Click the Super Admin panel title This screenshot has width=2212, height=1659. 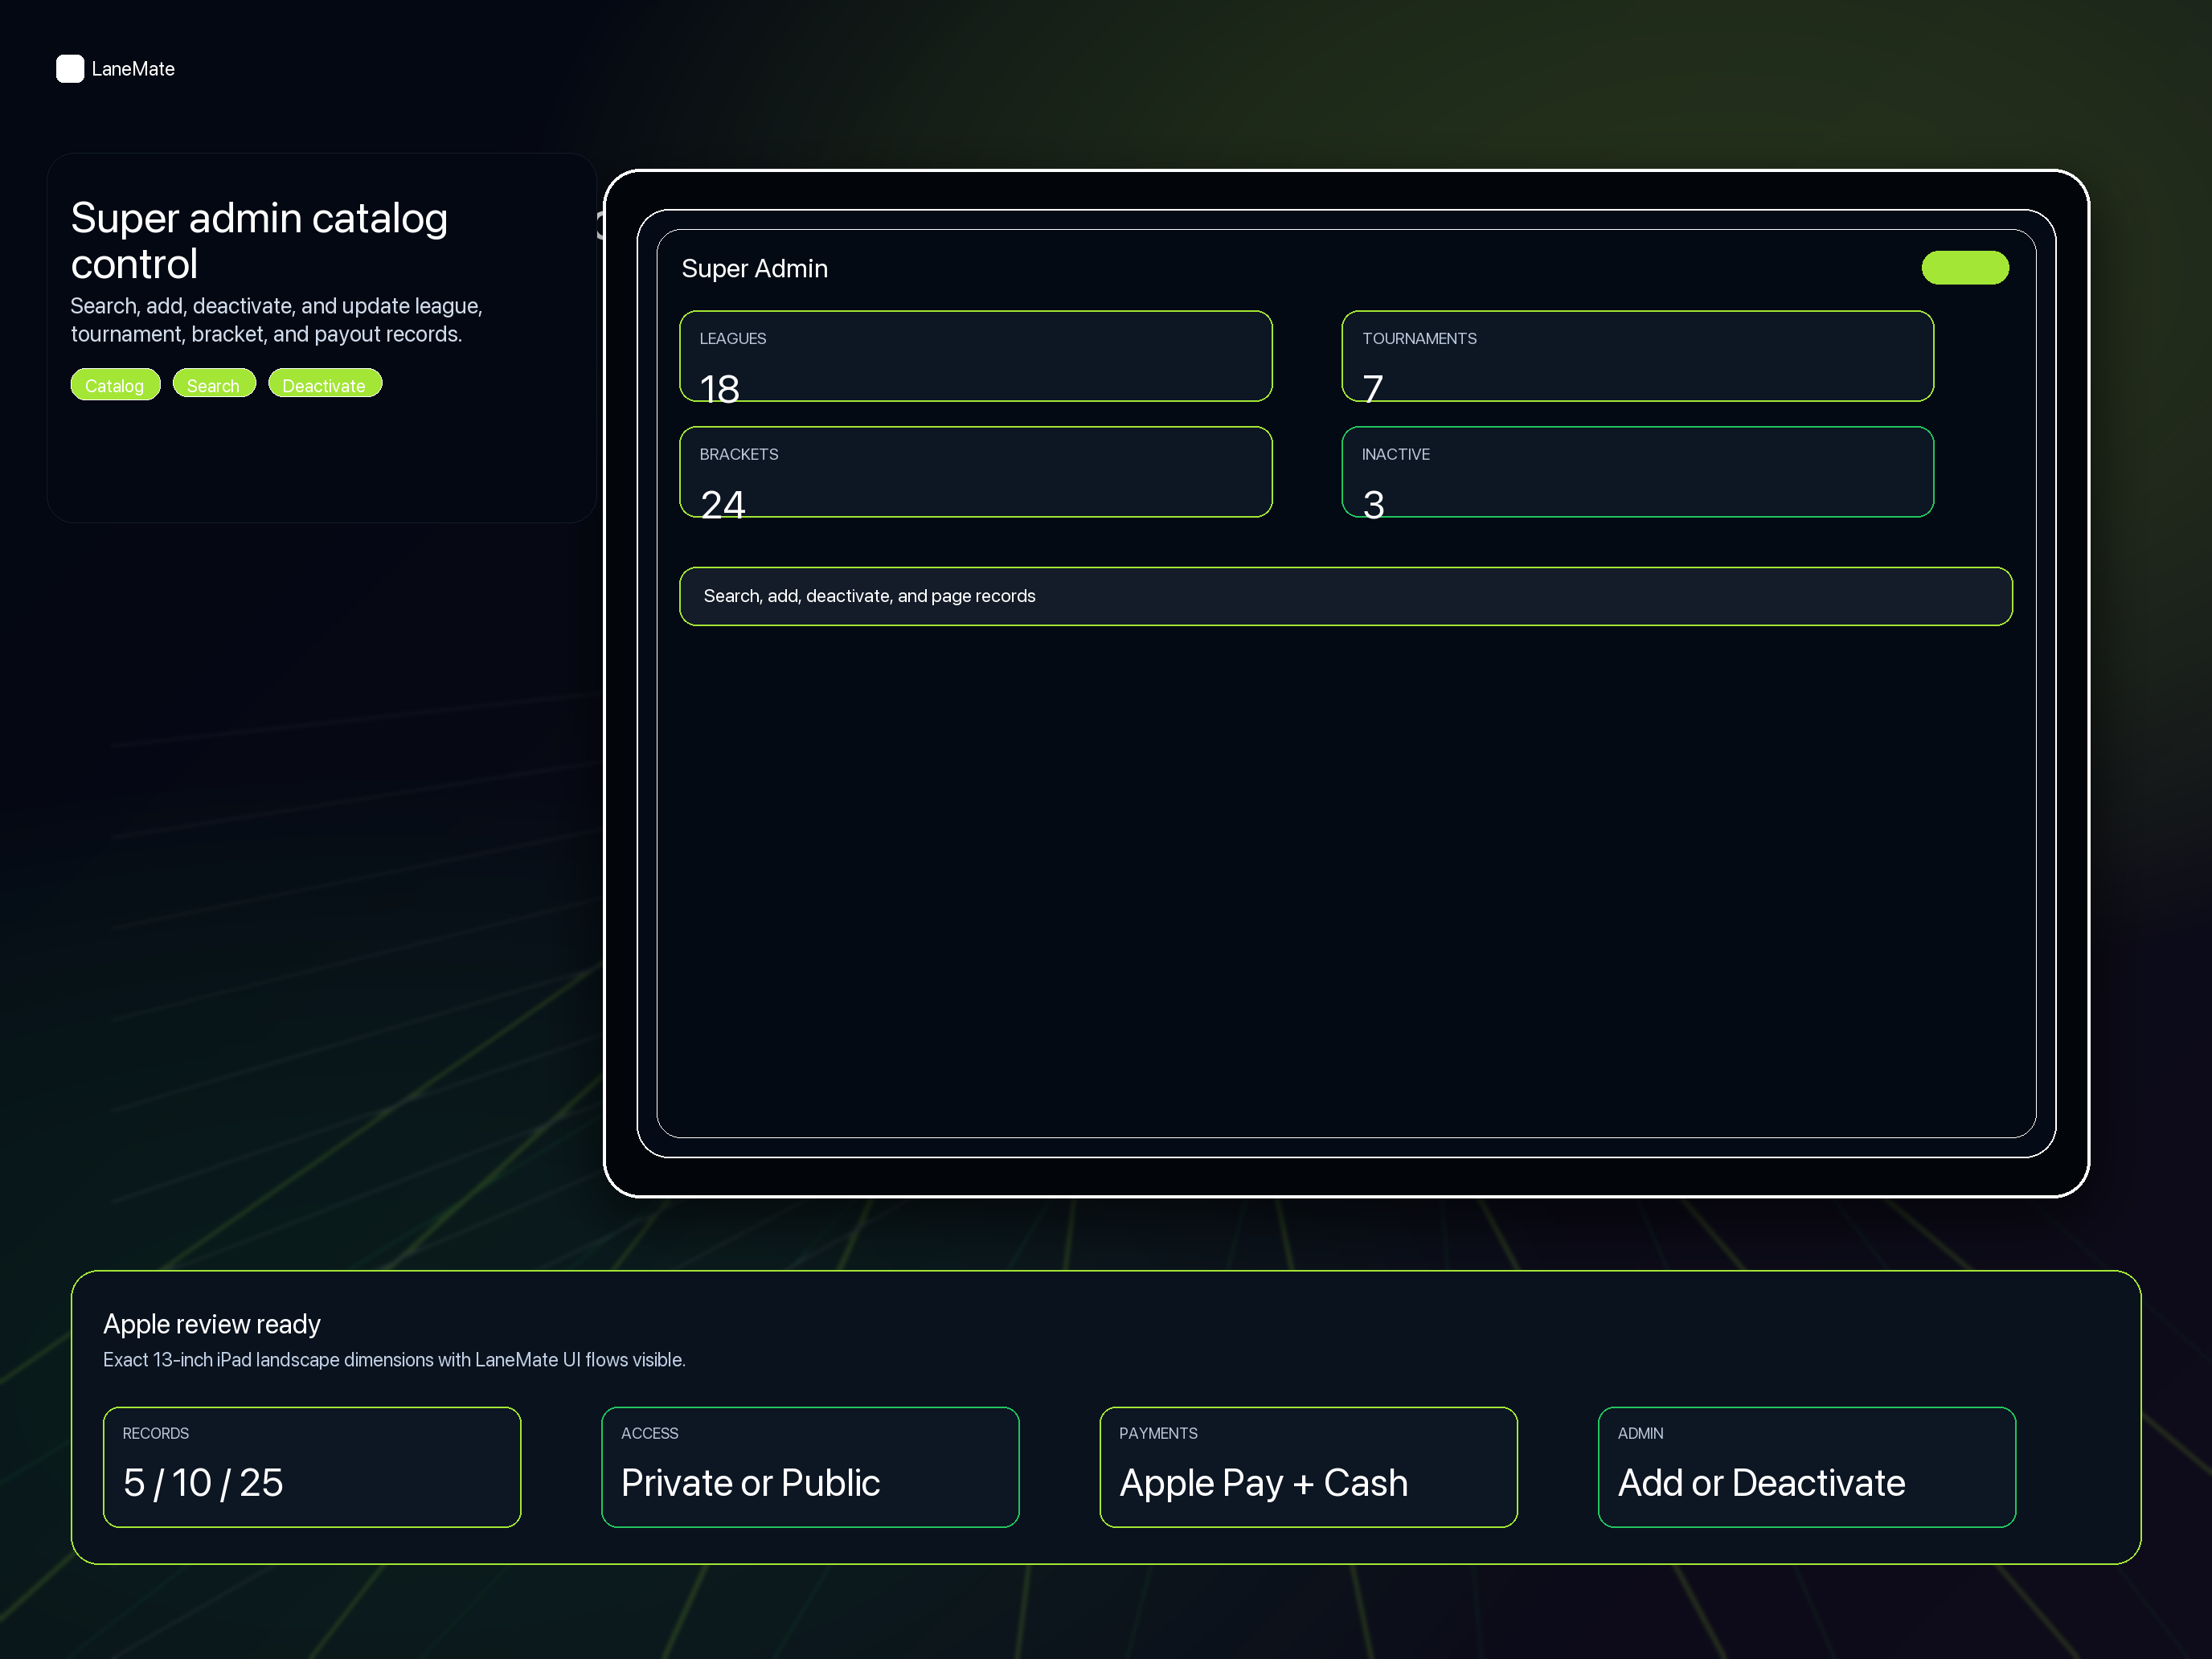point(755,268)
